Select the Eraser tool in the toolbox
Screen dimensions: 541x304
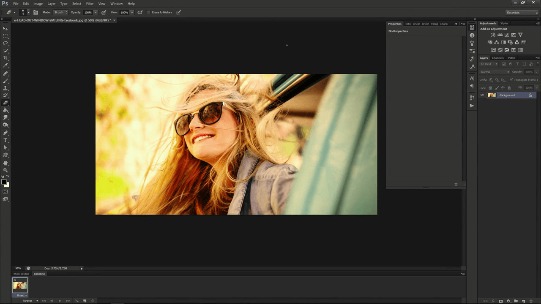5,103
